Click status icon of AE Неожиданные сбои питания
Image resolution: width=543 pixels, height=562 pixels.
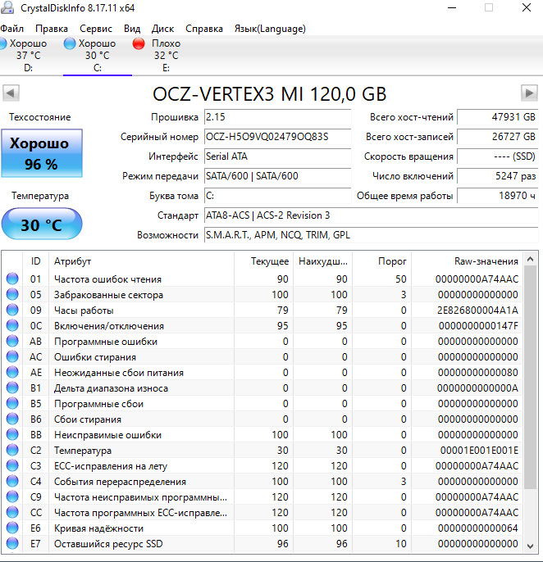(x=12, y=372)
